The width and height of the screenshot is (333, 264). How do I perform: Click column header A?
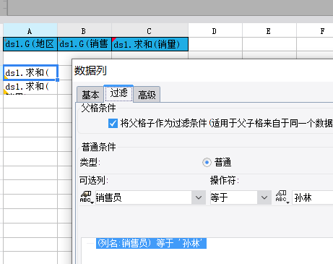pos(30,31)
